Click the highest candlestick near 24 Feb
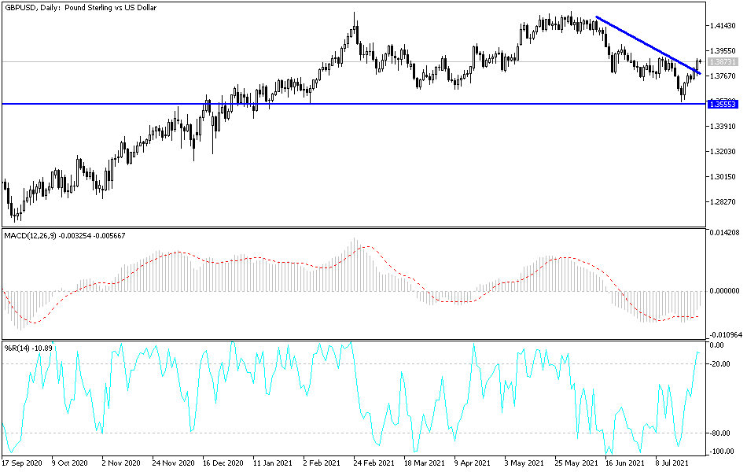747x472 pixels. [354, 20]
